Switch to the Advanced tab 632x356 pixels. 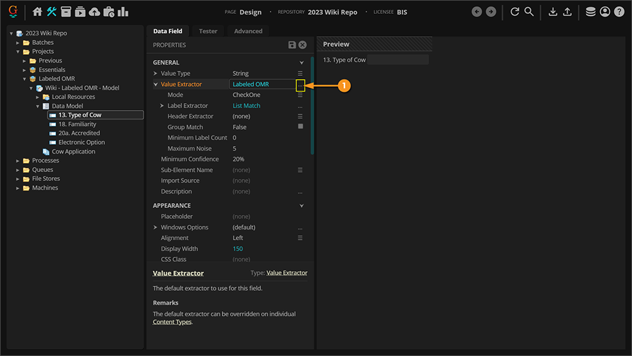(x=248, y=31)
